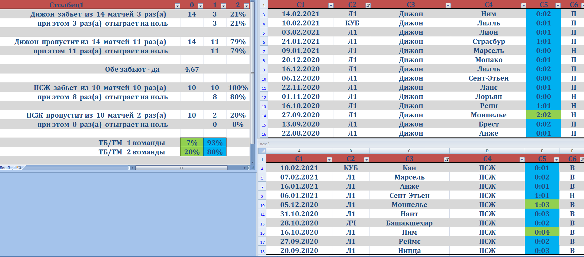Viewport: 584px width, 257px height.
Task: Open C1 date filter in ПСЖ table
Action: coord(329,160)
